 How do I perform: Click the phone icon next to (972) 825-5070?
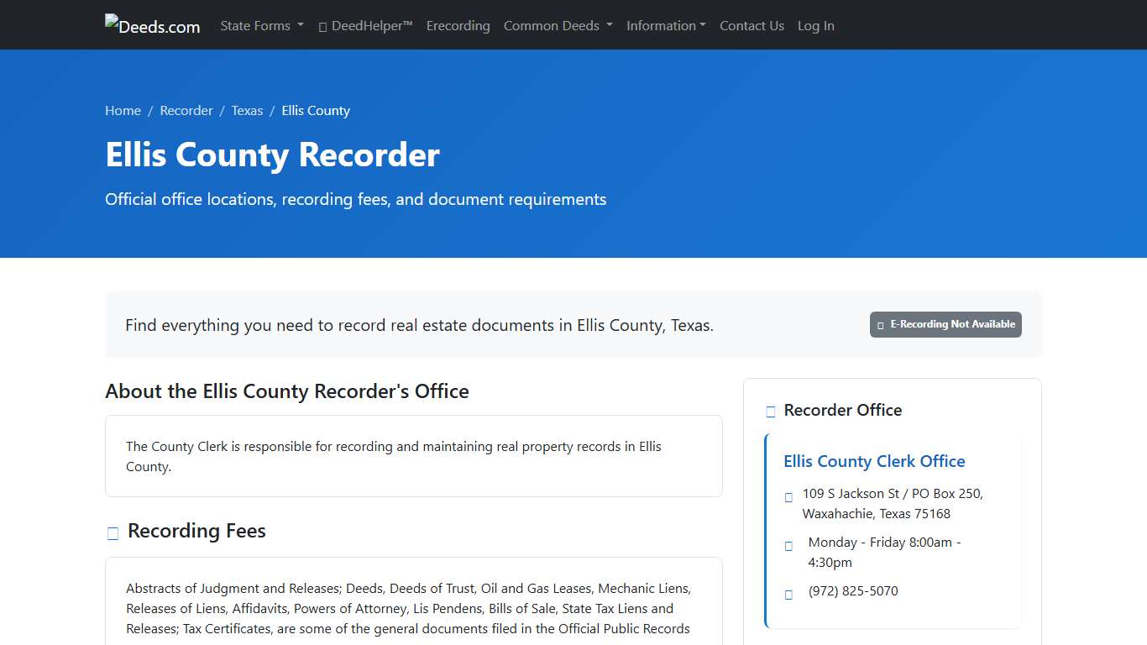pos(788,594)
